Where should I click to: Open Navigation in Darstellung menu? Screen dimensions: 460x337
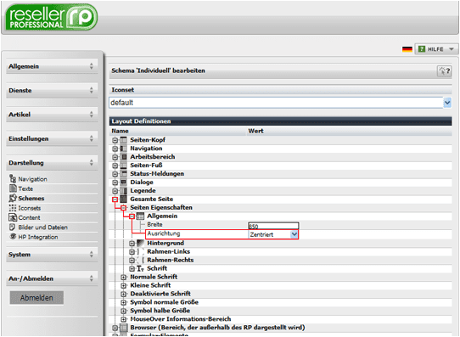pyautogui.click(x=32, y=179)
